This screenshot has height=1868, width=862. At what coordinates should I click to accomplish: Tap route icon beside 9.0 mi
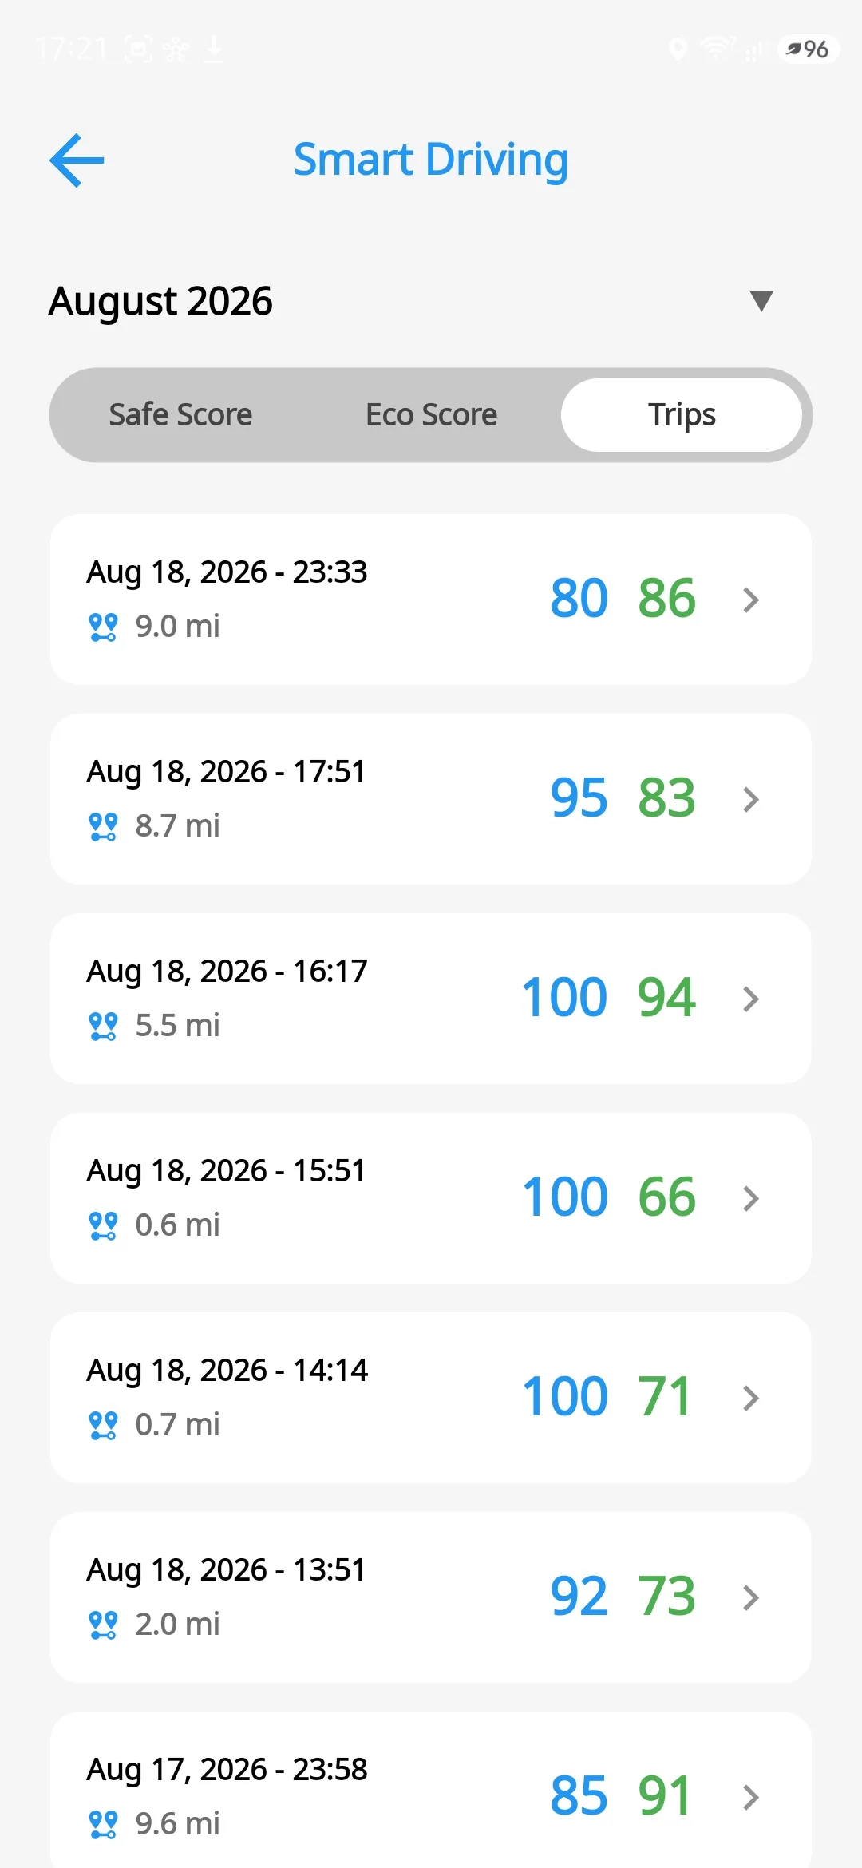[103, 627]
